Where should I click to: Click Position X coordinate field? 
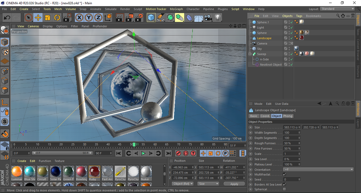[x=183, y=167]
